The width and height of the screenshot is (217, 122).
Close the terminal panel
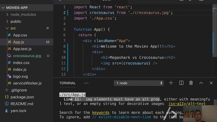coord(211,83)
